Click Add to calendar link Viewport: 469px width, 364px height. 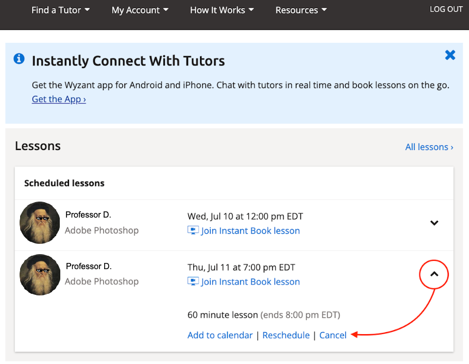(220, 335)
